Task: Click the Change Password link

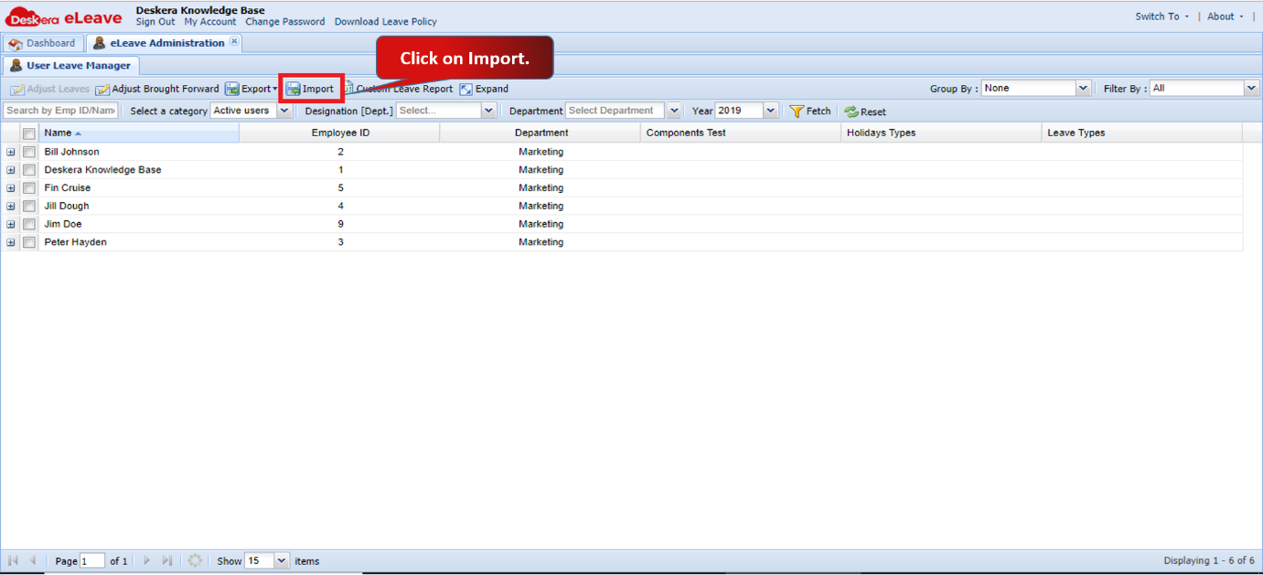Action: tap(285, 22)
